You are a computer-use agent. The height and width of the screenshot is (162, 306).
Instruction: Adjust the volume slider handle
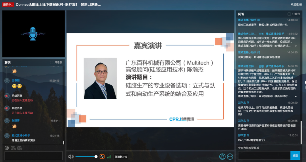coord(96,157)
